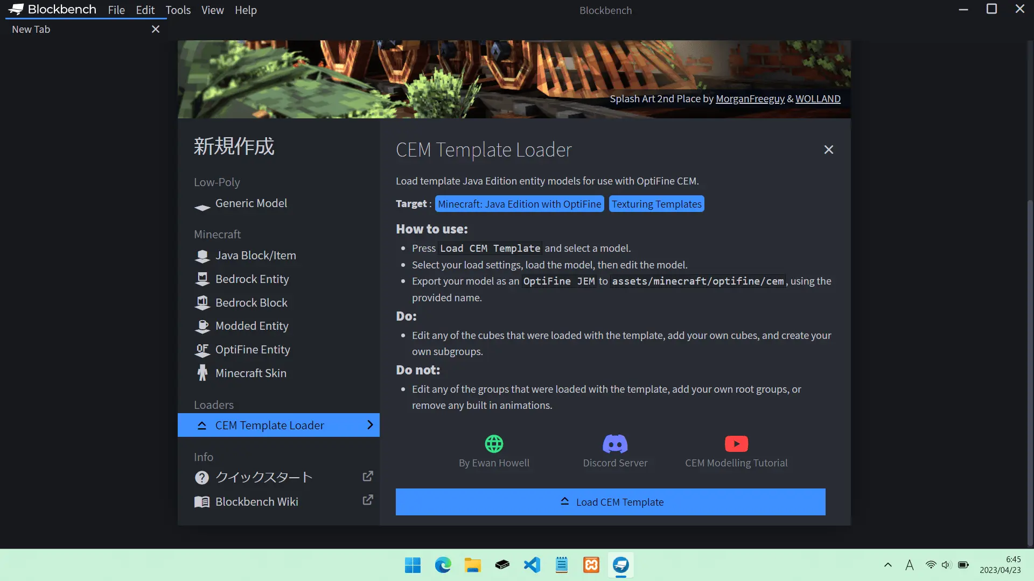Image resolution: width=1034 pixels, height=581 pixels.
Task: Choose the Minecraft Skin figure icon
Action: [x=202, y=373]
